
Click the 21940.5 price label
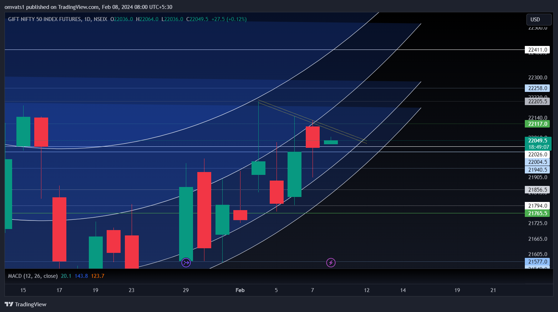click(537, 170)
